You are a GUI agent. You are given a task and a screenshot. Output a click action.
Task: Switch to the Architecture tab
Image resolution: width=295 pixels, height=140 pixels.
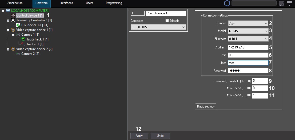(x=15, y=3)
